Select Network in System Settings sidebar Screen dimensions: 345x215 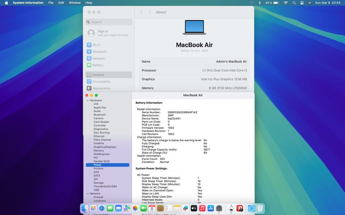click(109, 58)
